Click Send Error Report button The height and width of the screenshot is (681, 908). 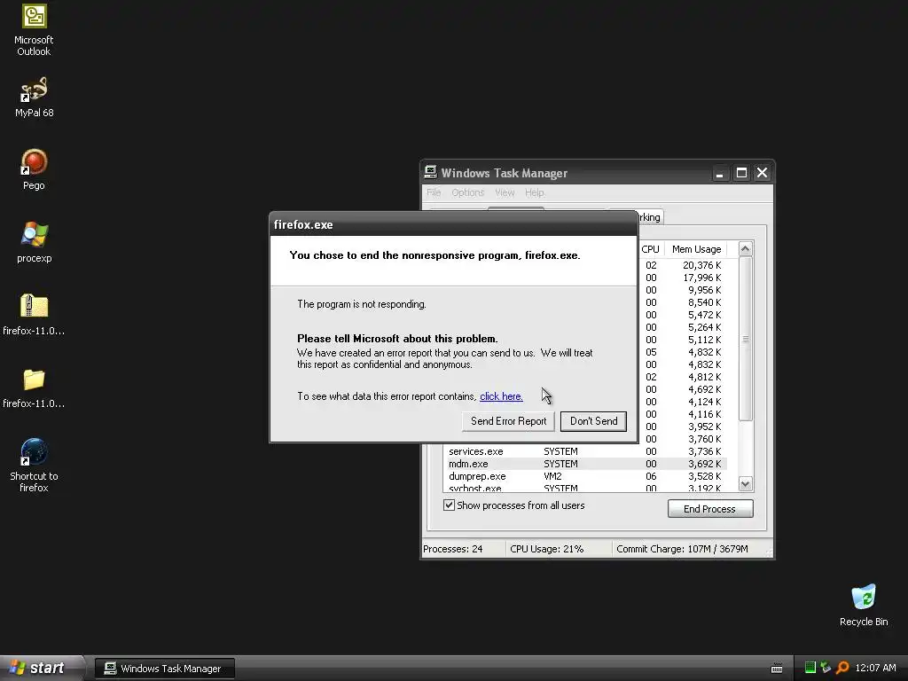coord(508,421)
